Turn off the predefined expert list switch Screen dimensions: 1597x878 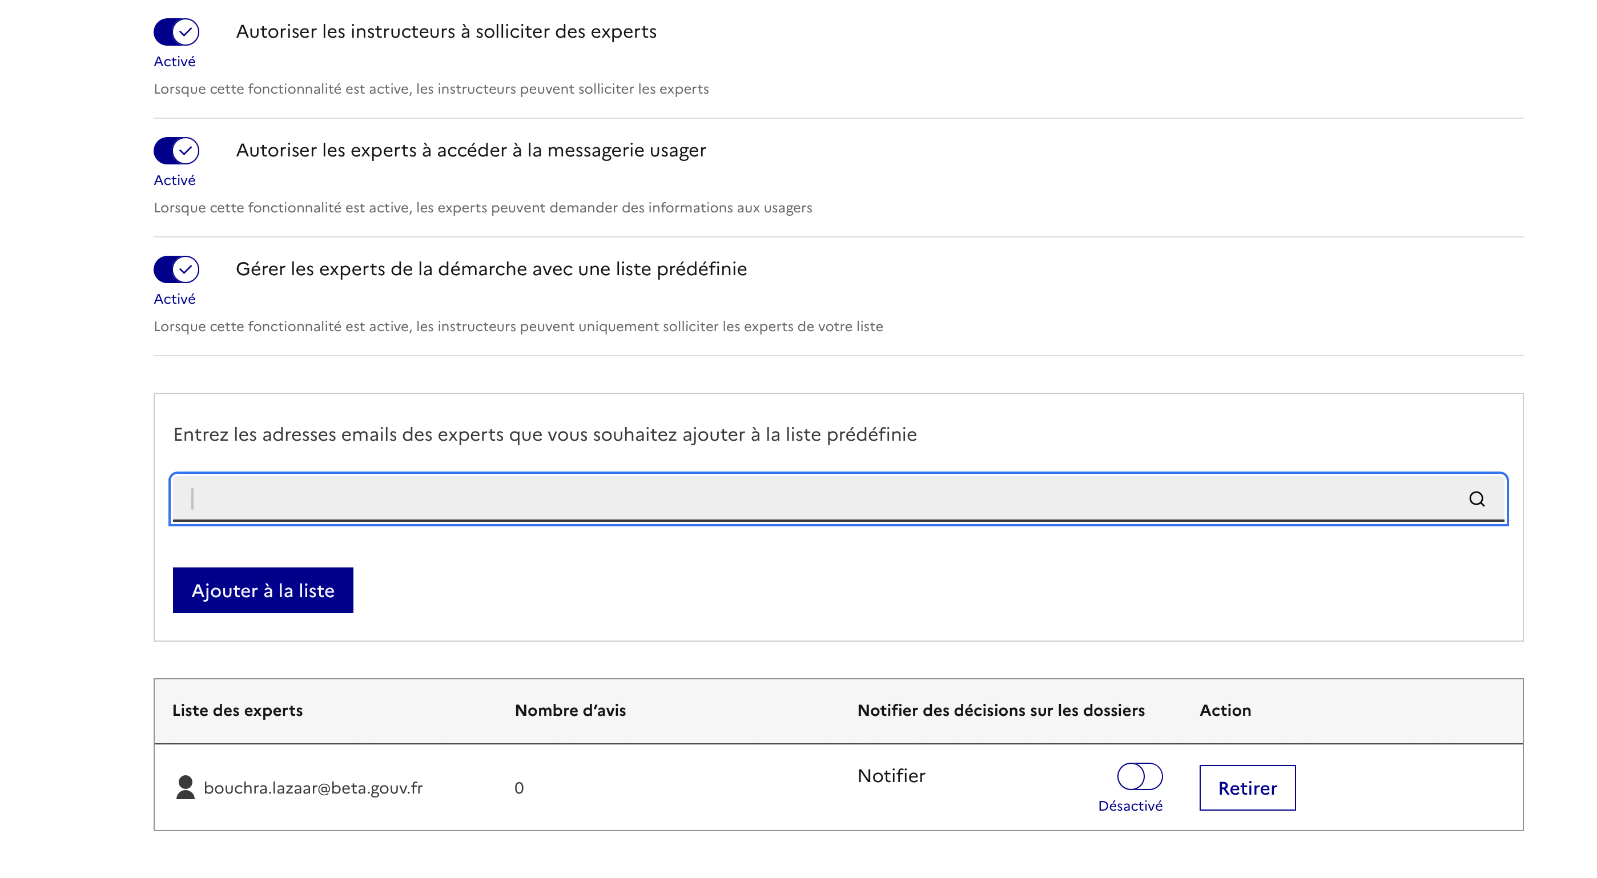(176, 269)
